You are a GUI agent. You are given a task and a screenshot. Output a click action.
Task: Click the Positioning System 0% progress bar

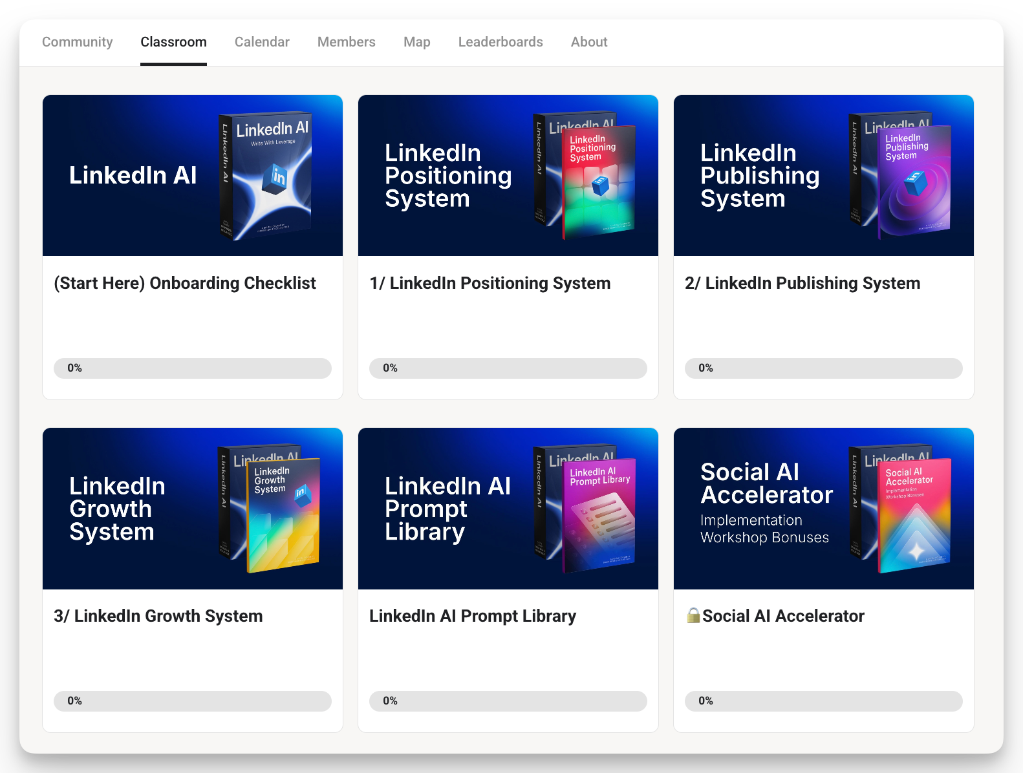click(x=508, y=368)
